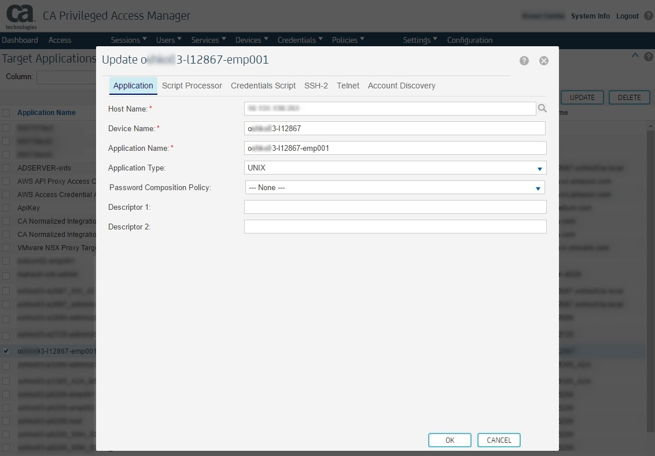
Task: Collapse the panel using the up chevron icon
Action: pyautogui.click(x=635, y=56)
